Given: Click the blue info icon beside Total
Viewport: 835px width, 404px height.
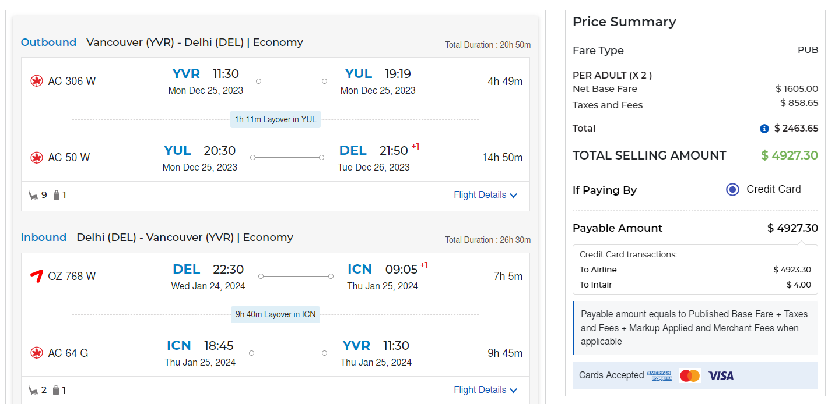Looking at the screenshot, I should pos(764,129).
